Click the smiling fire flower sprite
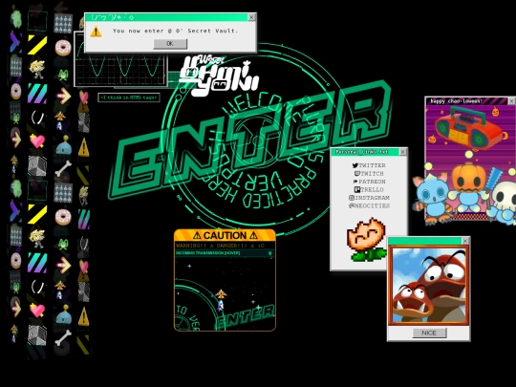The height and width of the screenshot is (387, 516). tap(366, 239)
